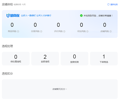Open the 全部违规 card showing 2

(45, 59)
